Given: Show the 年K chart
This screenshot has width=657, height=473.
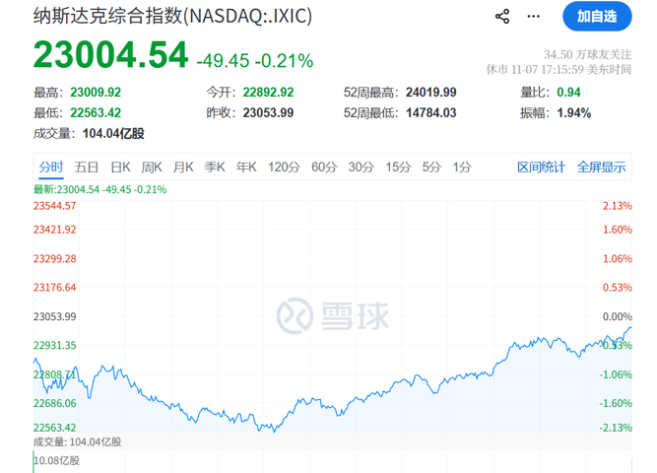Looking at the screenshot, I should [246, 167].
